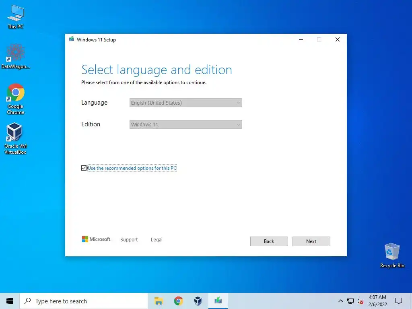Screen dimensions: 412x309
Task: Open the network status tray icon
Action: 350,301
